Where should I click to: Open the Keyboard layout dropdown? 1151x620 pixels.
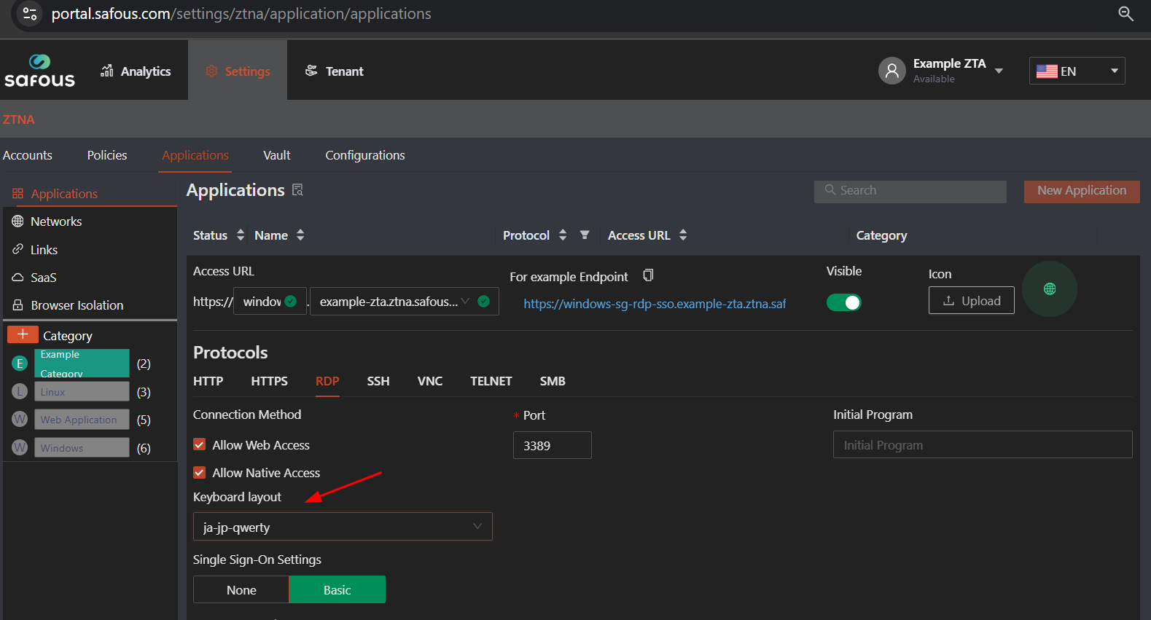(x=343, y=527)
